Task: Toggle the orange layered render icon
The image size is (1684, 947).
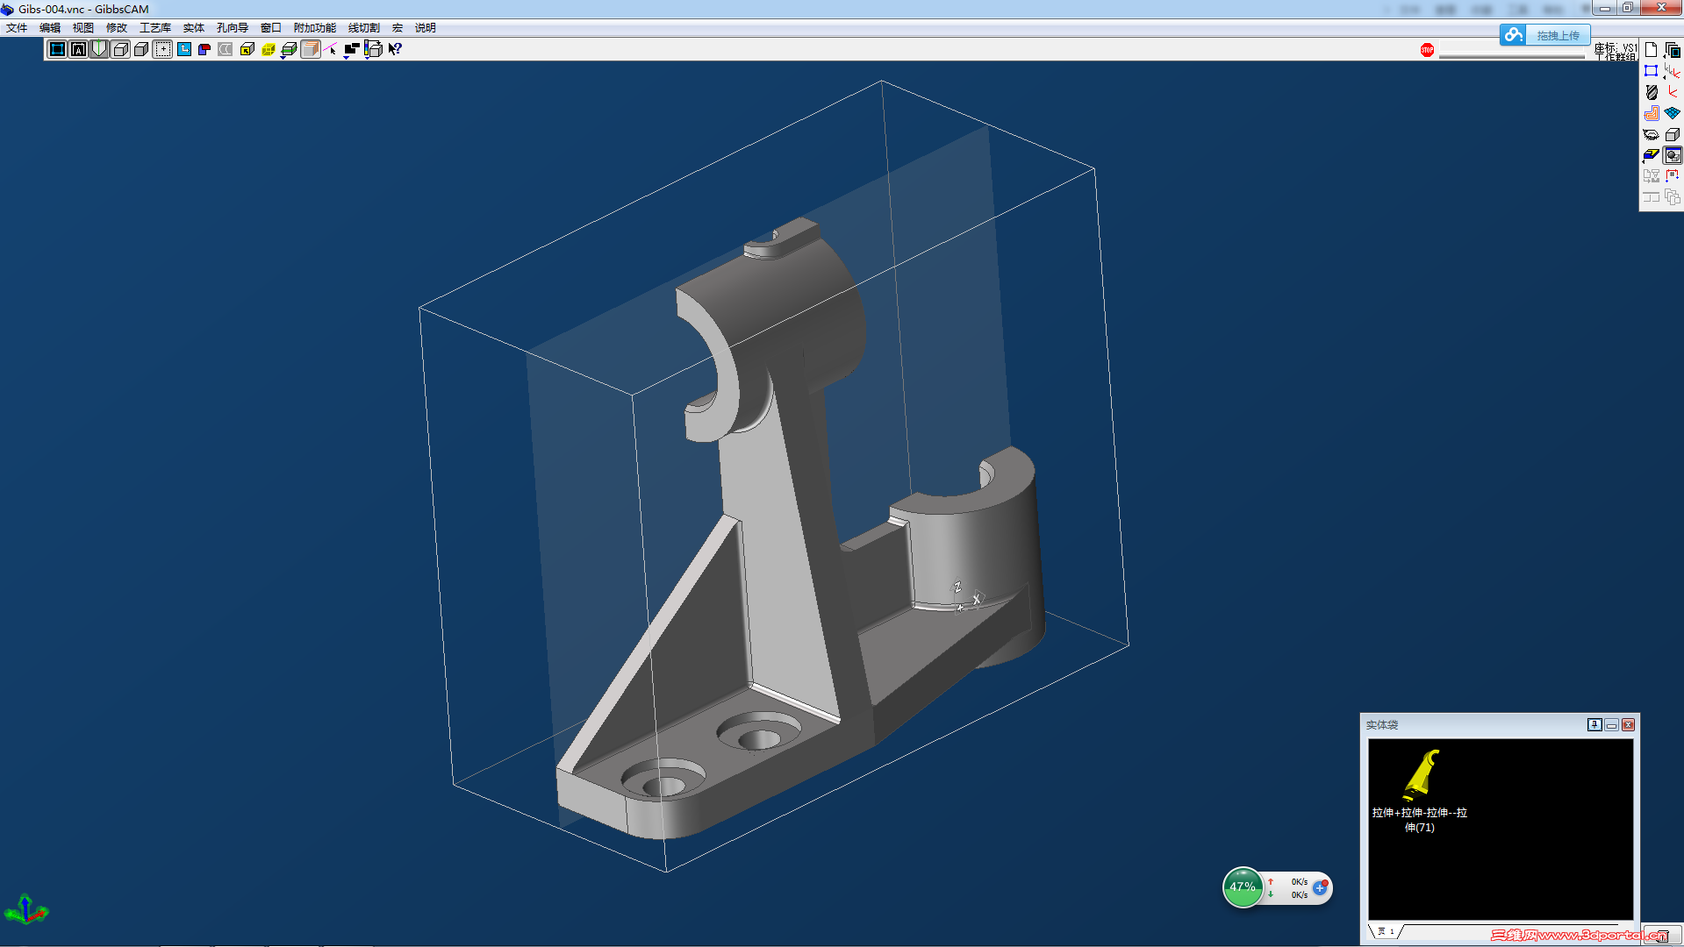Action: 310,49
